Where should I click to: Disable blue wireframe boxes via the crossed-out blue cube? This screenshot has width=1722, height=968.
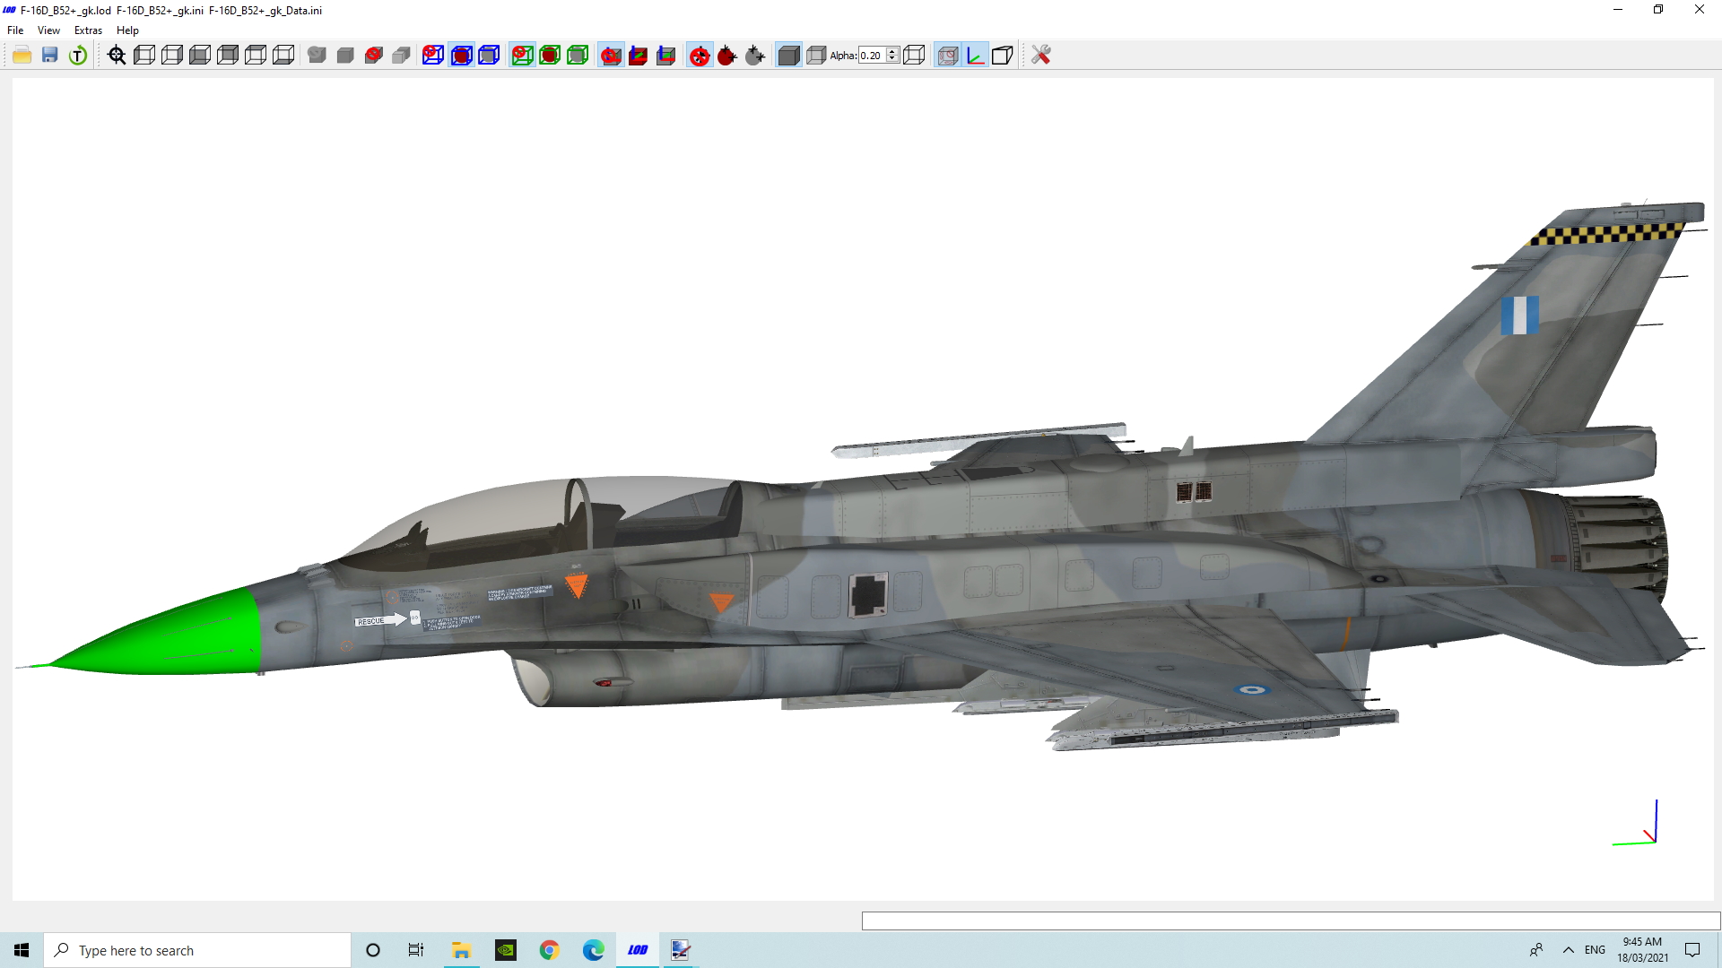433,56
